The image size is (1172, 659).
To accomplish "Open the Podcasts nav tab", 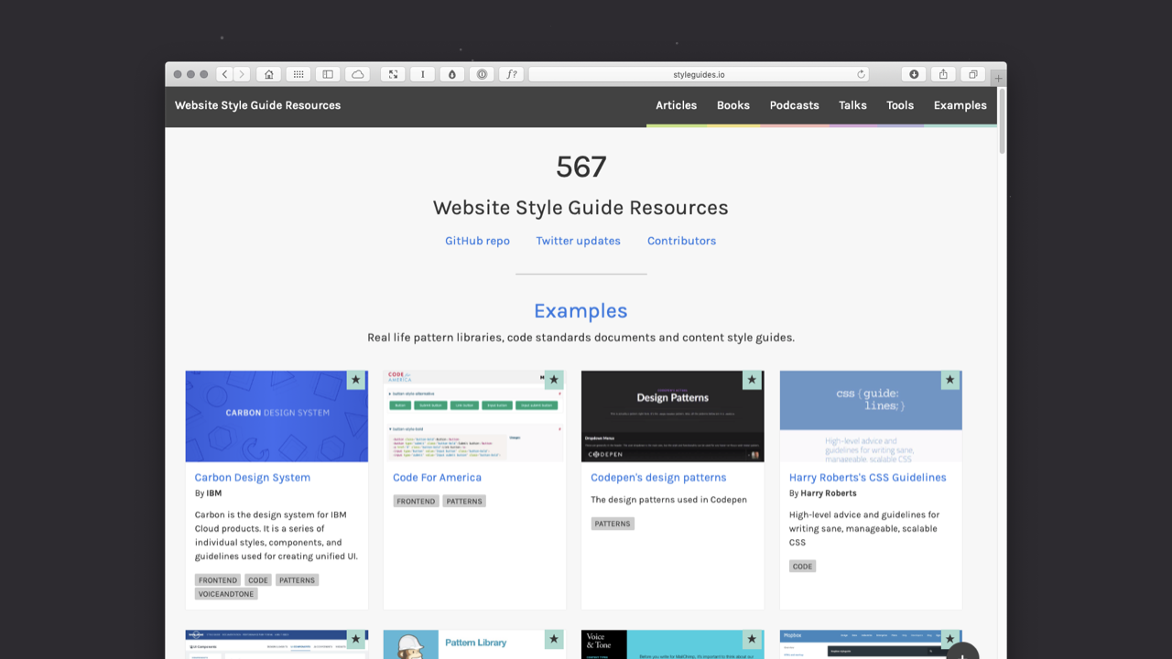I will coord(794,105).
